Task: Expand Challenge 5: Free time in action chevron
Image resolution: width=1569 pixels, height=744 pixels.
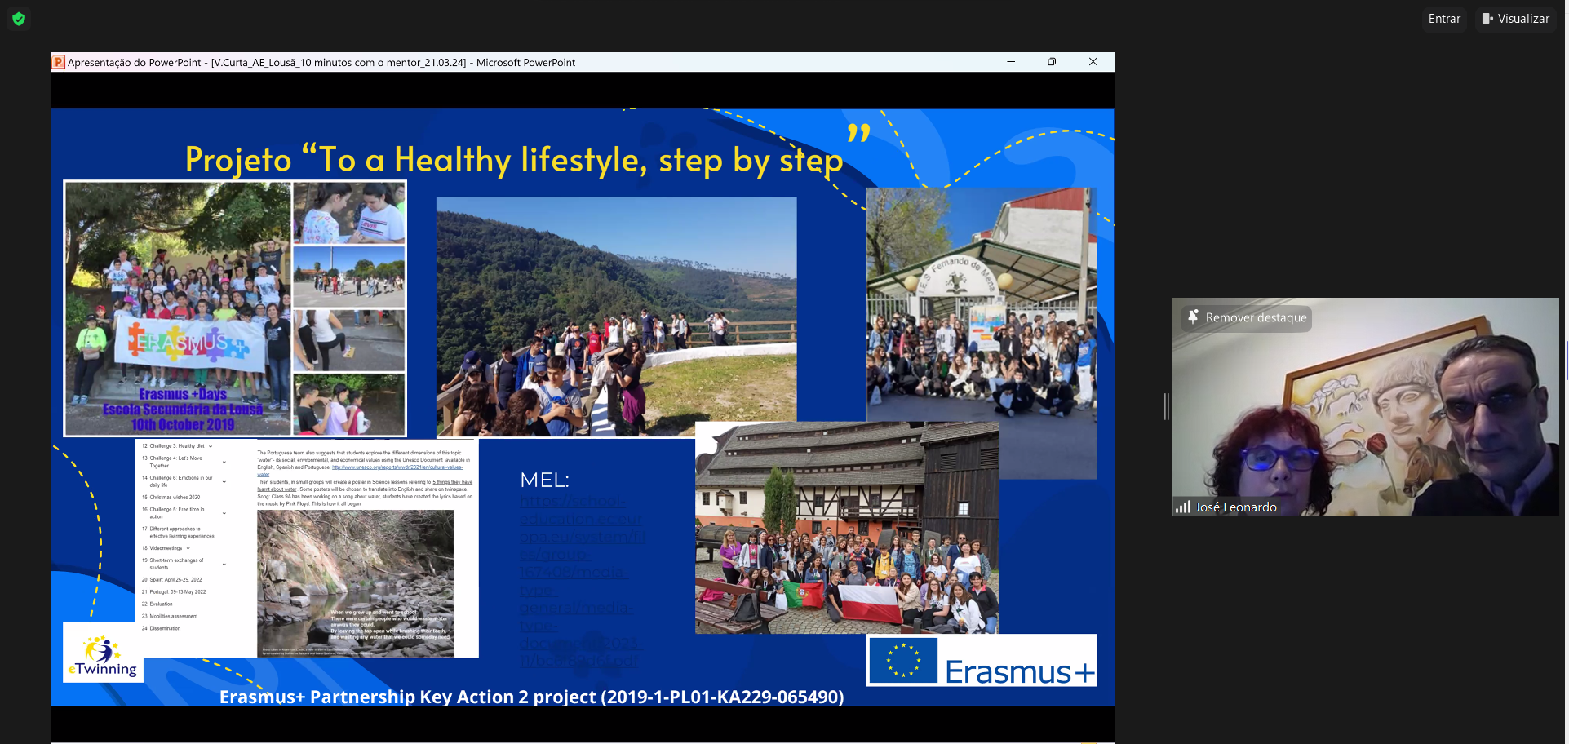Action: tap(224, 513)
